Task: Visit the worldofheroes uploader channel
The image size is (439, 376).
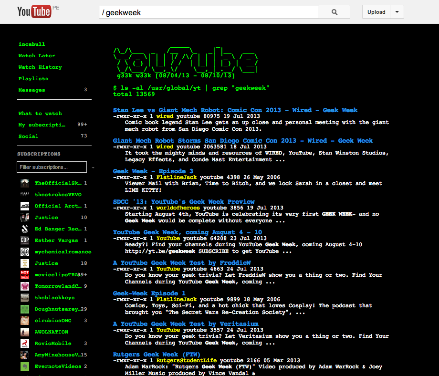Action: tap(178, 208)
